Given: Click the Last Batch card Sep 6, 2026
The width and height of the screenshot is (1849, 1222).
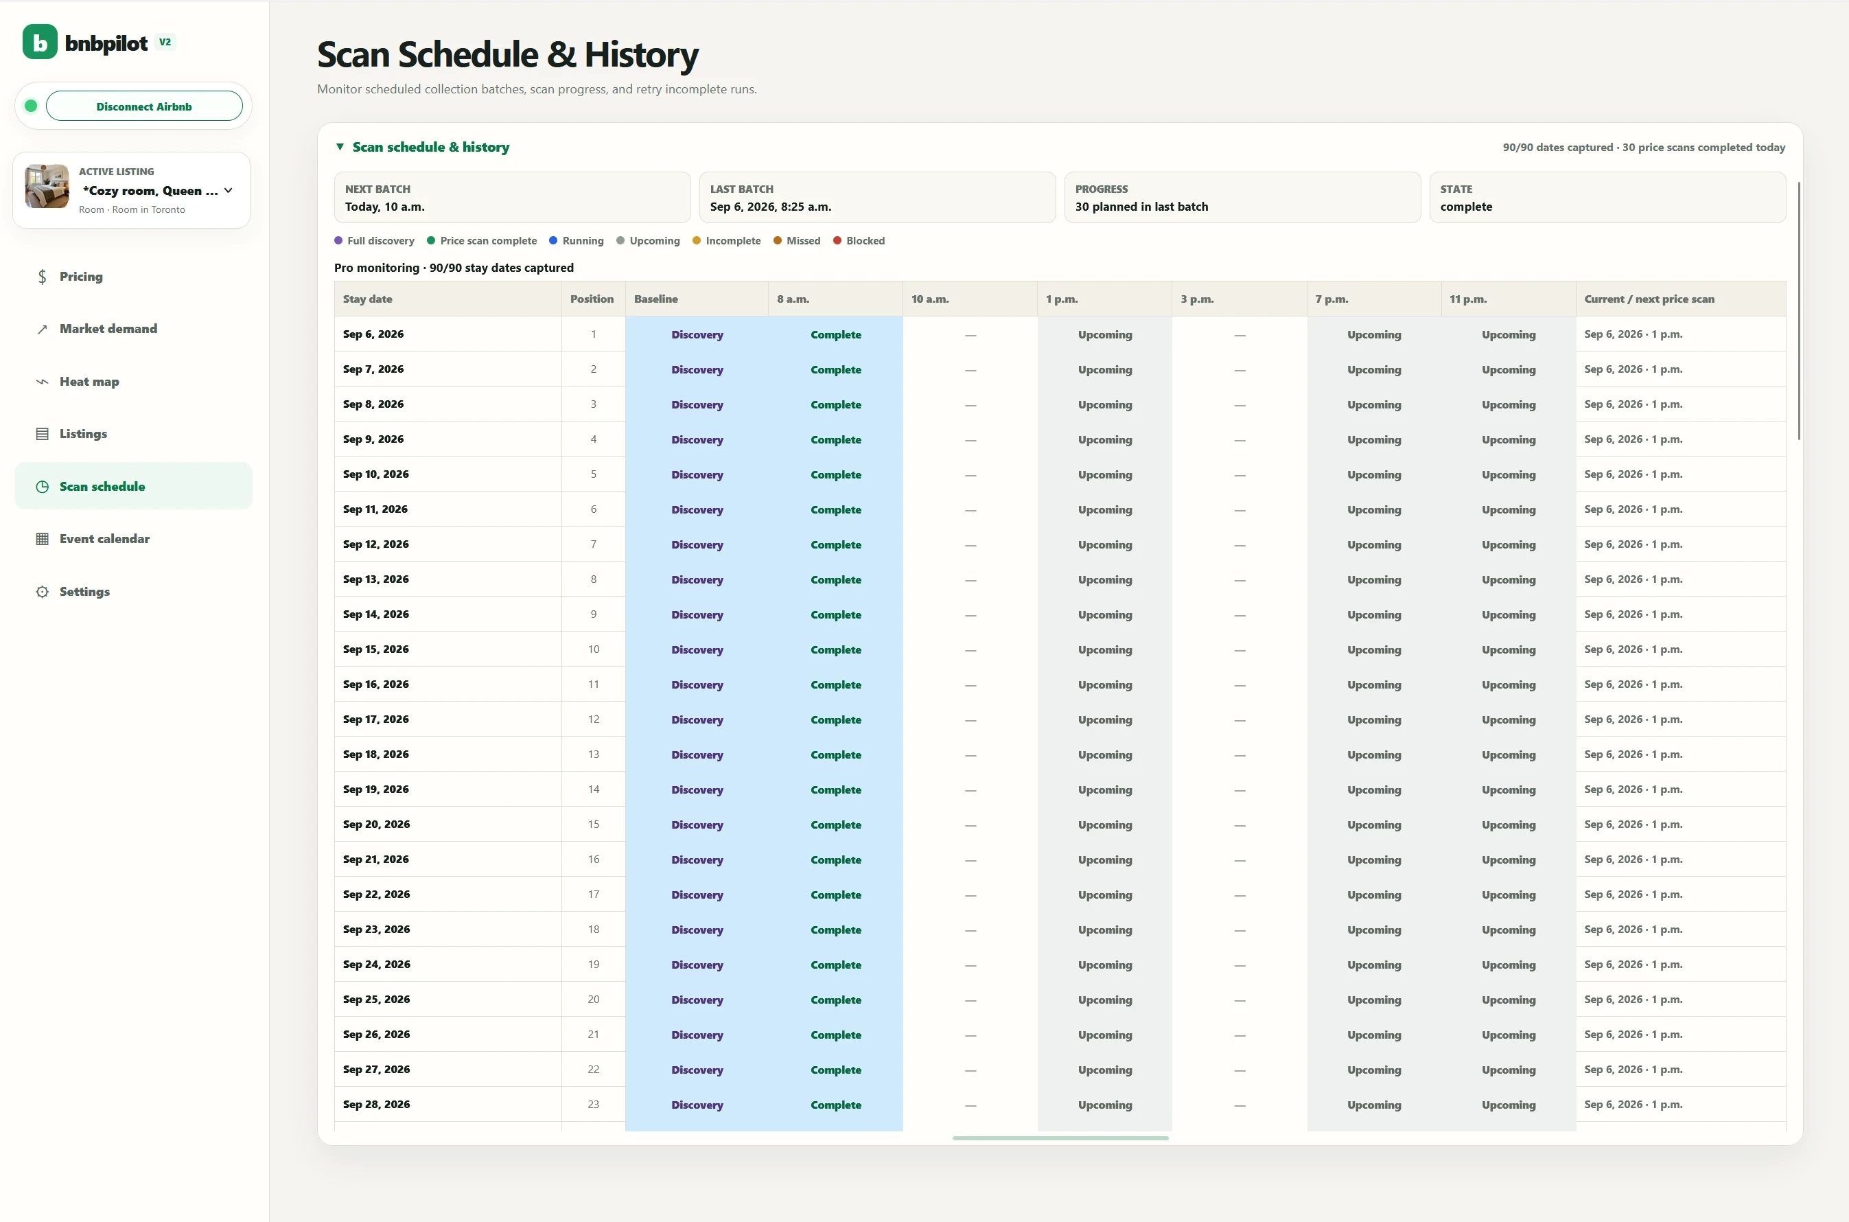Looking at the screenshot, I should (x=877, y=198).
